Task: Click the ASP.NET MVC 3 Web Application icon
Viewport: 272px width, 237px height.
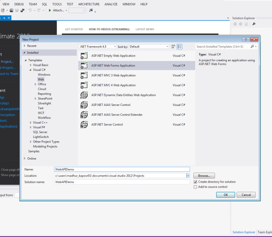Action: tap(84, 76)
